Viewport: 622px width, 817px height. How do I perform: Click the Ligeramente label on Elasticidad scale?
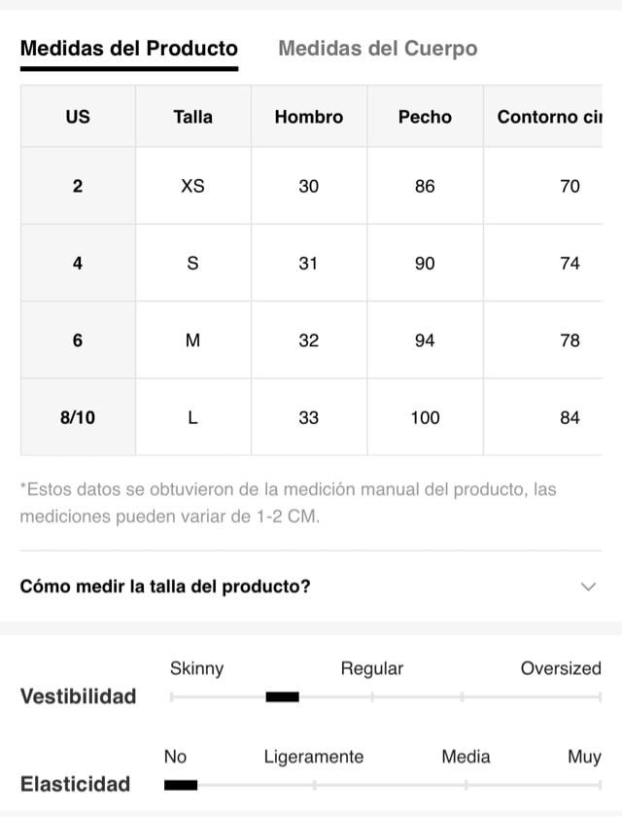(x=314, y=757)
